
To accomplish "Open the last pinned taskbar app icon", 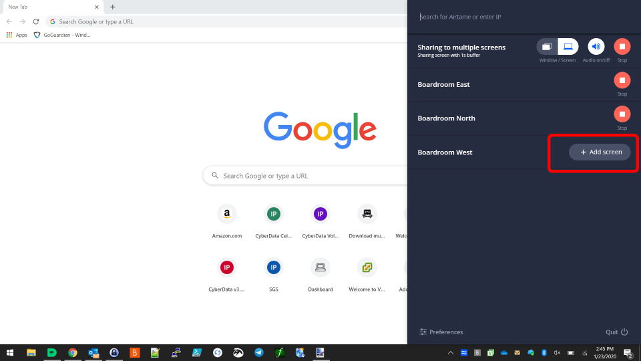I will [320, 353].
